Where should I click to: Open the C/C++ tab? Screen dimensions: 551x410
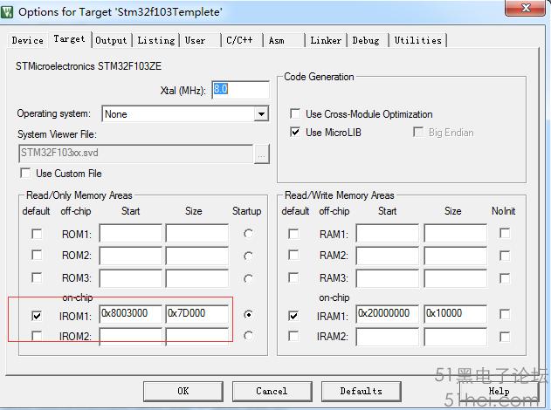(x=239, y=40)
